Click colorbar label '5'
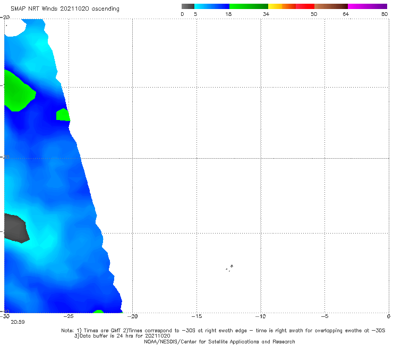Screen dimensions: 393x345 click(x=195, y=14)
